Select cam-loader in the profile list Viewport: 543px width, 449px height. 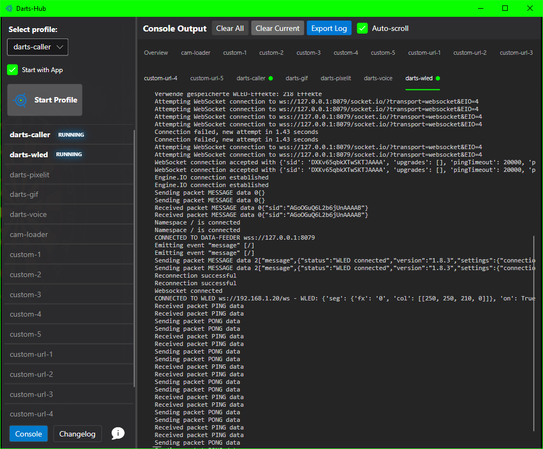(69, 235)
